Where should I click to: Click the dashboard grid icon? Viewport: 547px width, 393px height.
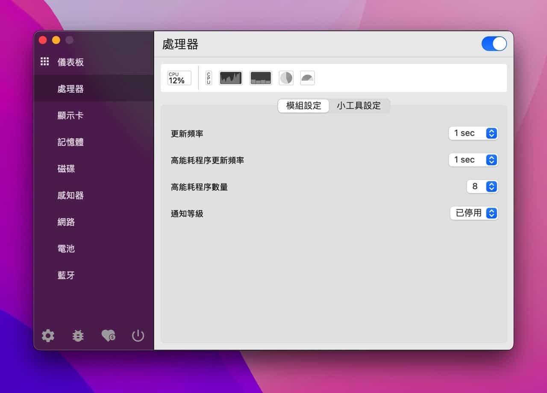[45, 62]
